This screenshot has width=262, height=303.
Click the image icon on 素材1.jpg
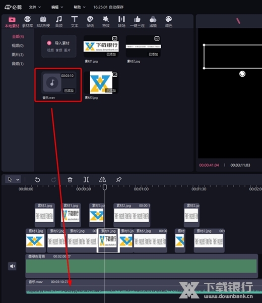click(115, 38)
